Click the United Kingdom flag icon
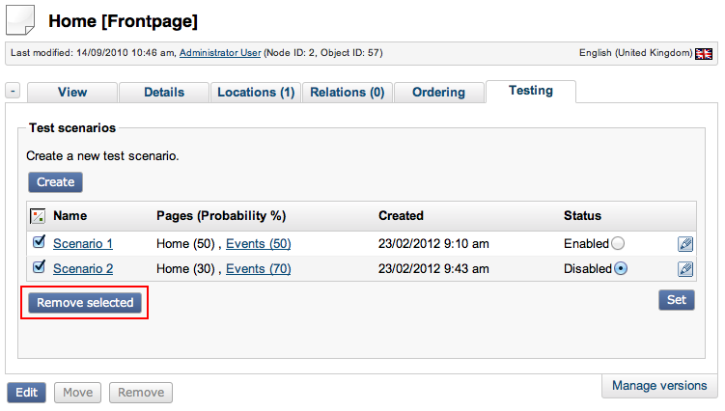 [x=704, y=53]
